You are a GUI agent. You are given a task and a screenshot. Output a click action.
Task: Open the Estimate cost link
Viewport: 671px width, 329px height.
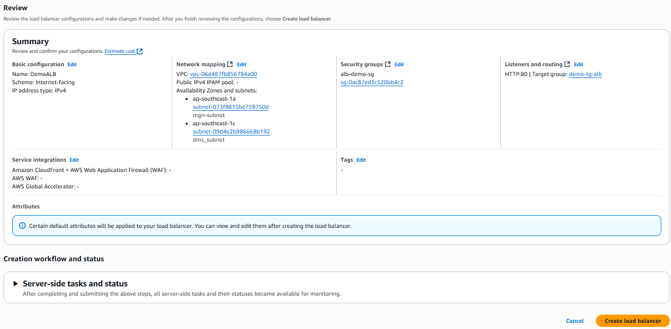(x=120, y=51)
